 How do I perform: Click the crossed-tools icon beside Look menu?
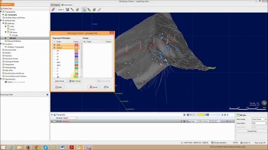(x=67, y=10)
